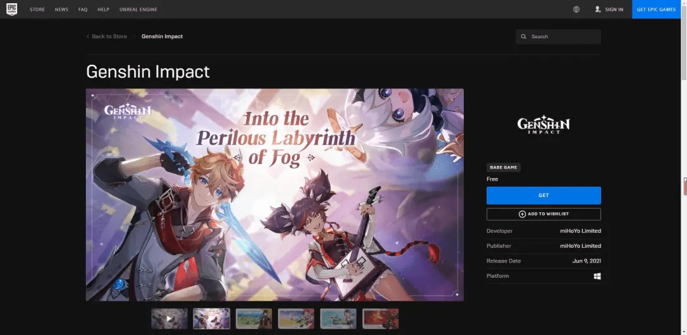Screen dimensions: 687x335
Task: Select the fourth gallery thumbnail
Action: 296,319
